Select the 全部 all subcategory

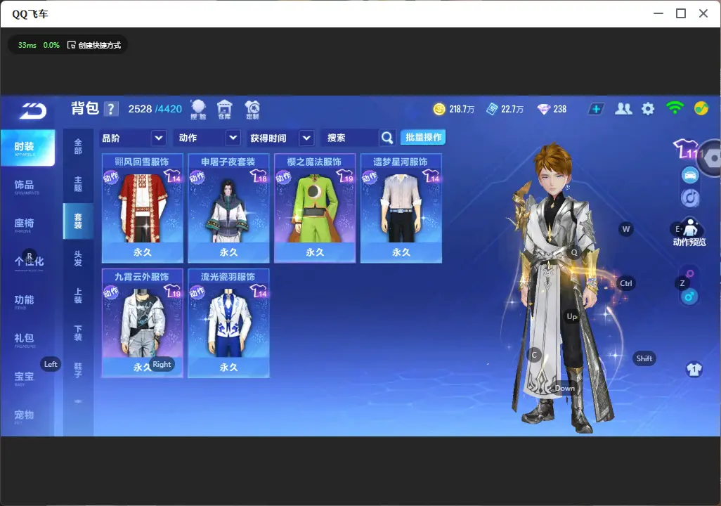click(x=78, y=147)
